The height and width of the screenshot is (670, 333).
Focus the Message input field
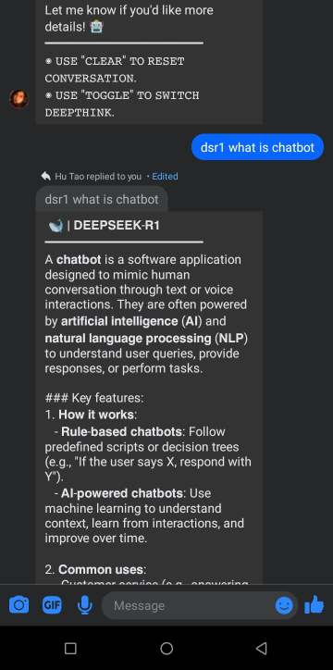(x=188, y=605)
